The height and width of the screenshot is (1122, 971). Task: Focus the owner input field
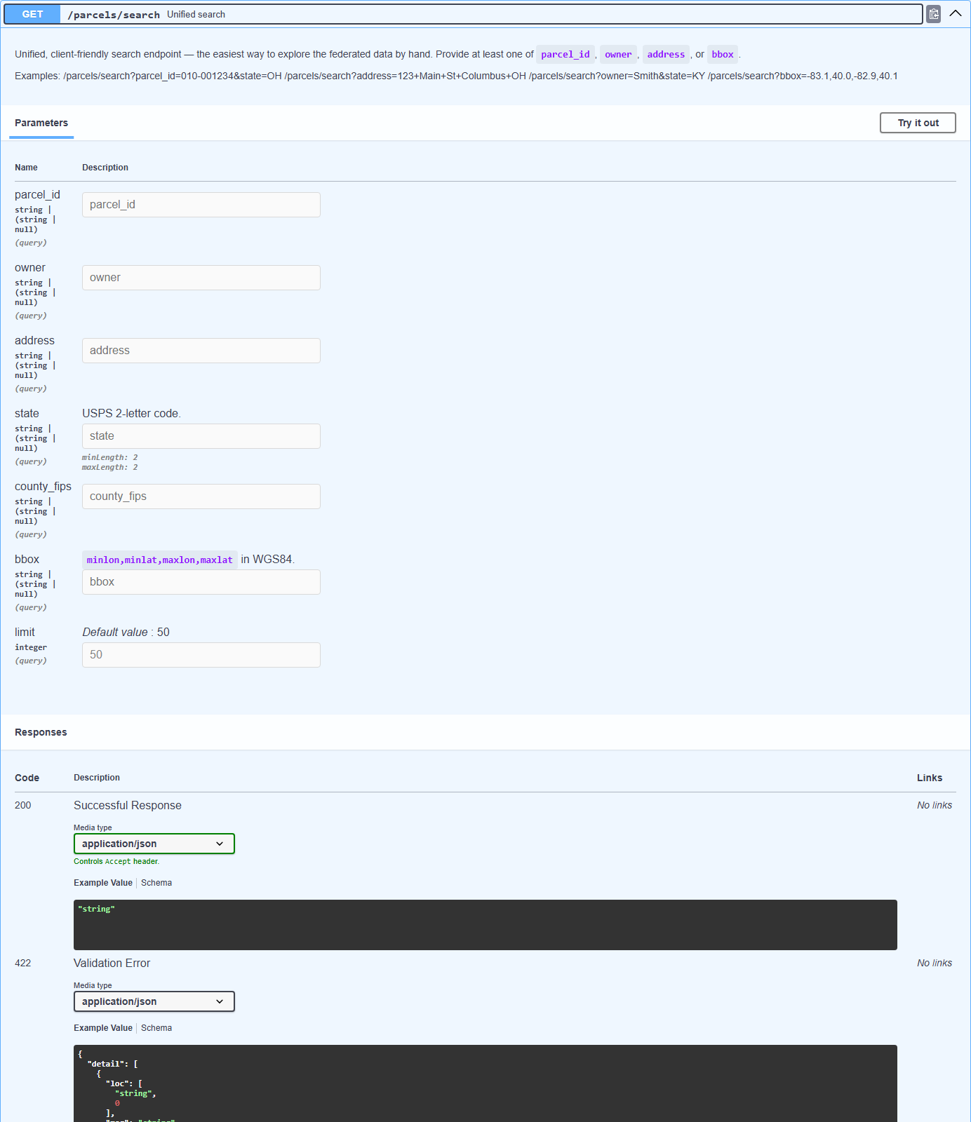pos(201,278)
